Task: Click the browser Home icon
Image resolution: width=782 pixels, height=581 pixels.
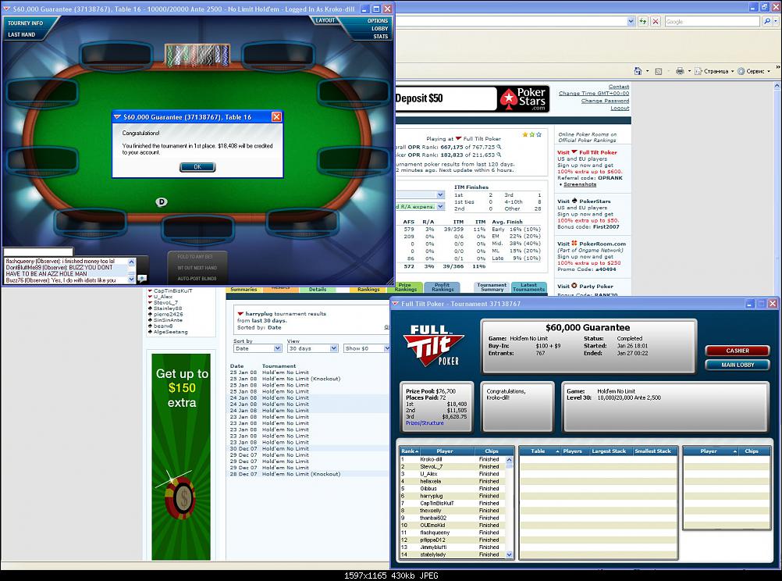Action: click(638, 71)
